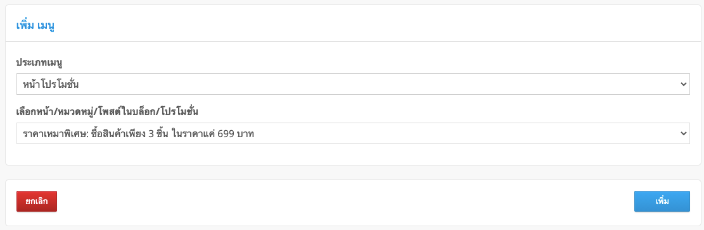Click the เลือกหน้า/หมวดหมู่/โพสต์ในบล็อก/โปรโมชั่น field label
This screenshot has height=230, width=704.
tap(107, 112)
